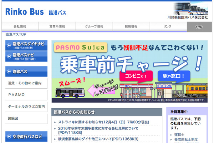The height and width of the screenshot is (143, 214).
Task: Click the Rinko Bus logo
Action: click(x=36, y=12)
